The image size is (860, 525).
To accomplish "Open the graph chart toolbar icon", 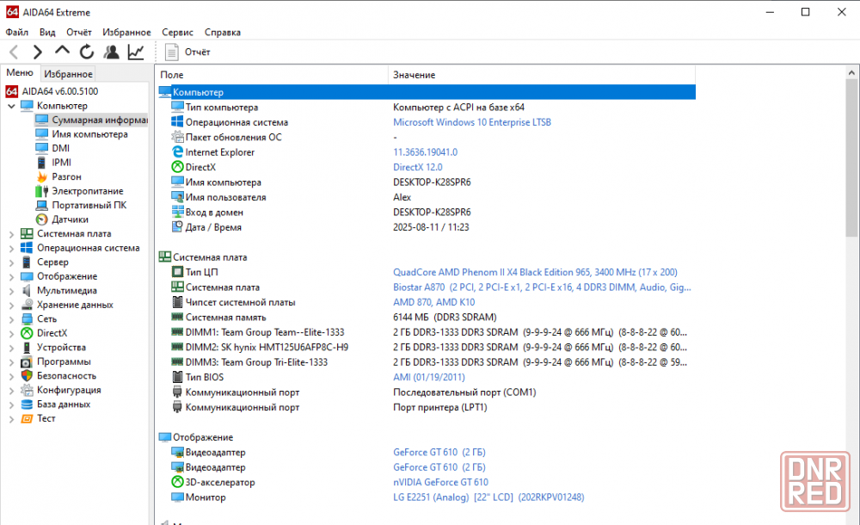I will 136,52.
